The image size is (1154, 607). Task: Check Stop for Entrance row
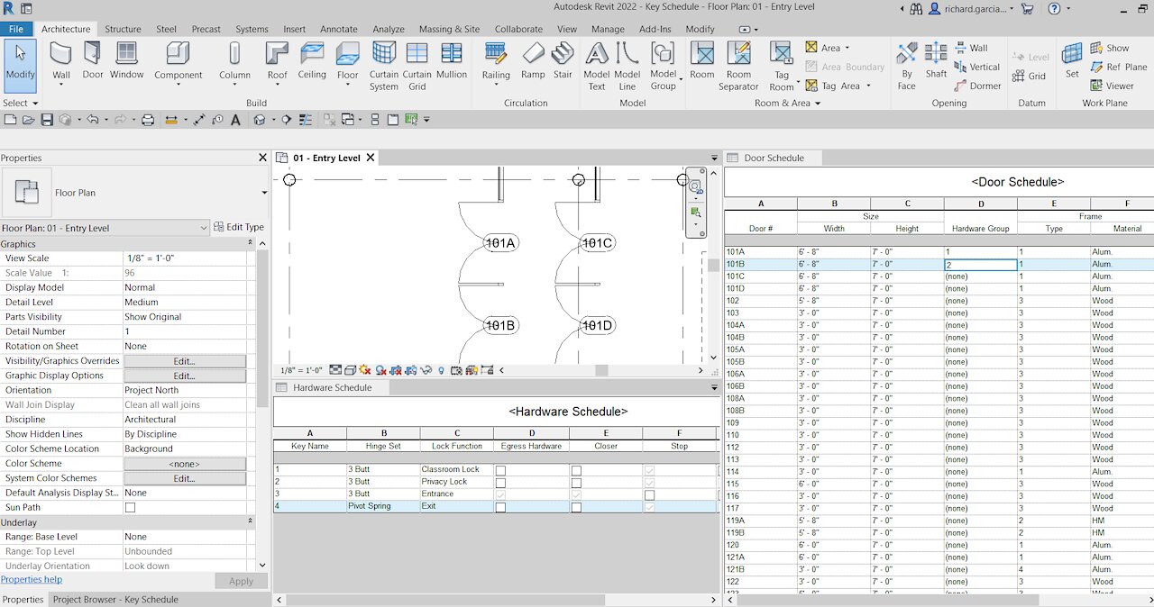[649, 495]
